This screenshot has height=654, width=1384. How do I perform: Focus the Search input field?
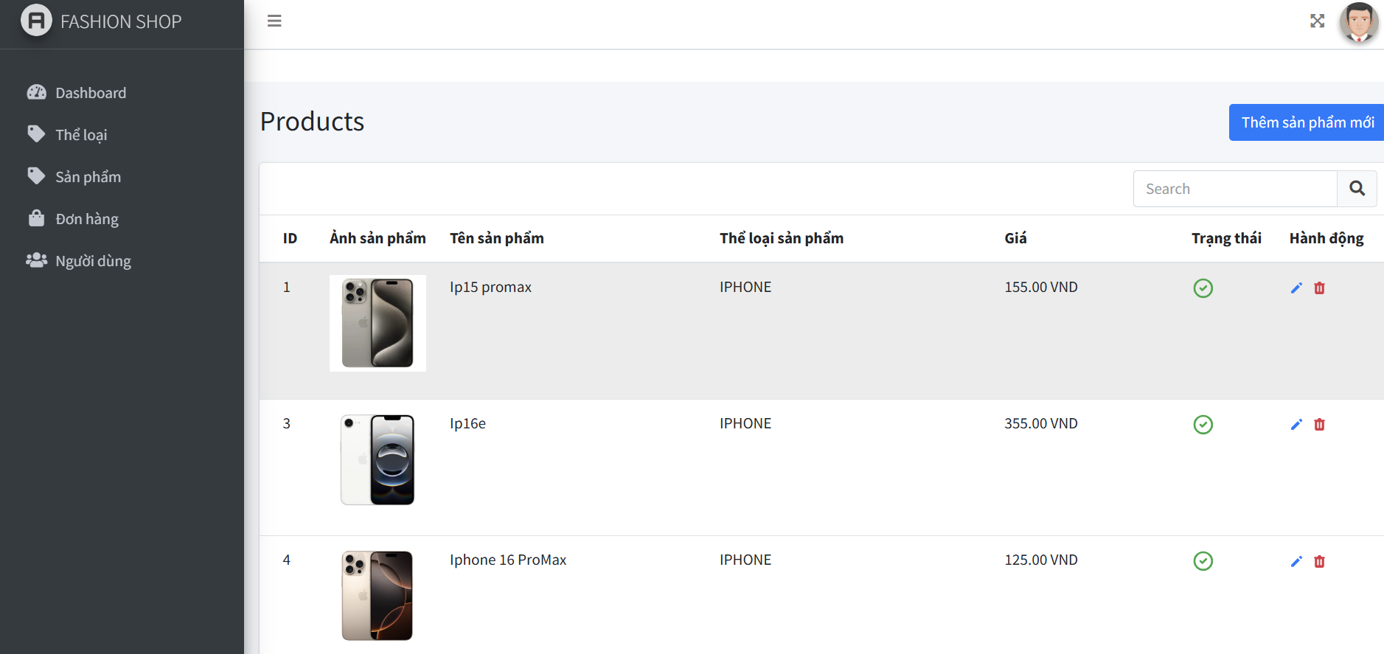[1235, 189]
